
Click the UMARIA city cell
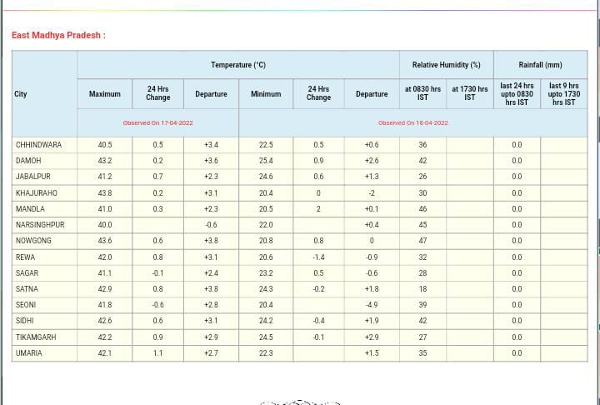tap(29, 353)
